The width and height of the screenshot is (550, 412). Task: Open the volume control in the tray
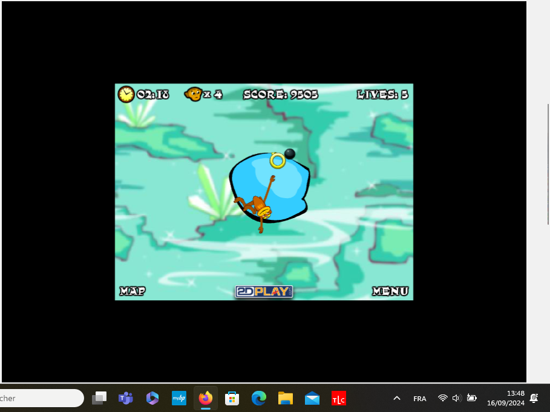tap(457, 398)
